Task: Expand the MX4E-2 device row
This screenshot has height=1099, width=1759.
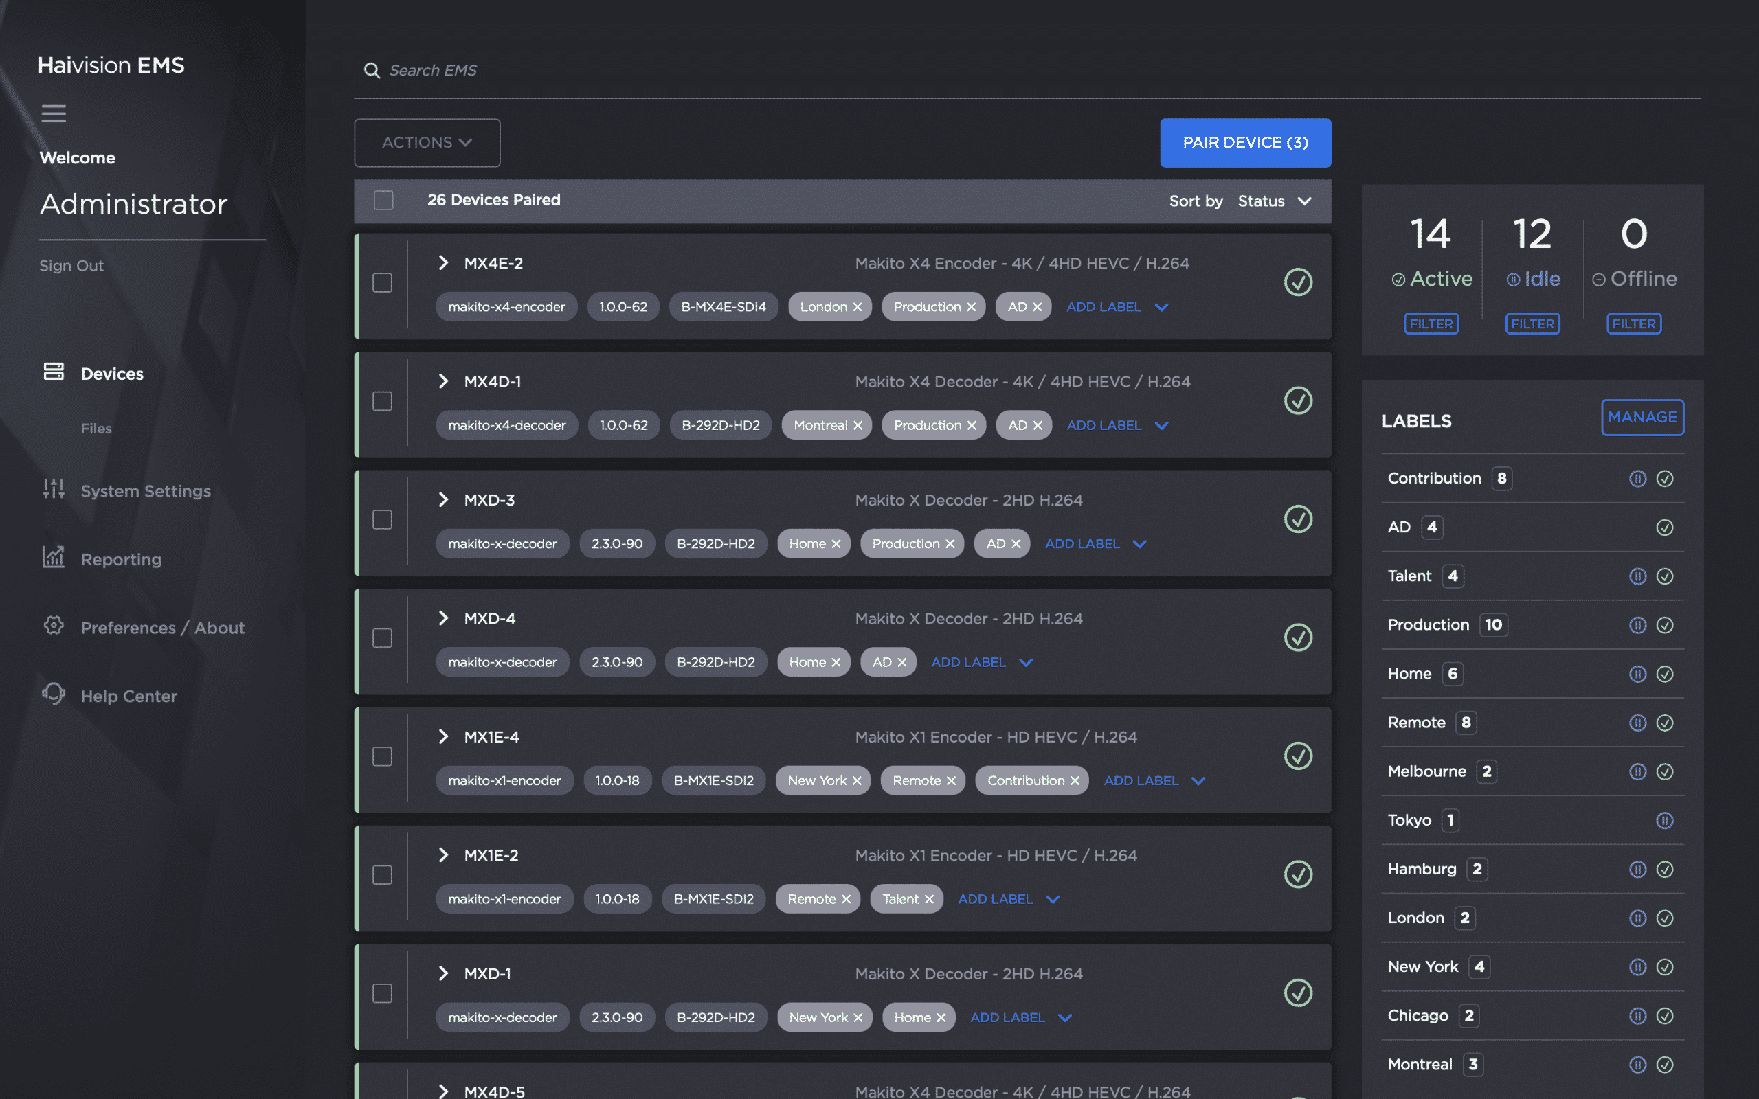Action: (442, 263)
